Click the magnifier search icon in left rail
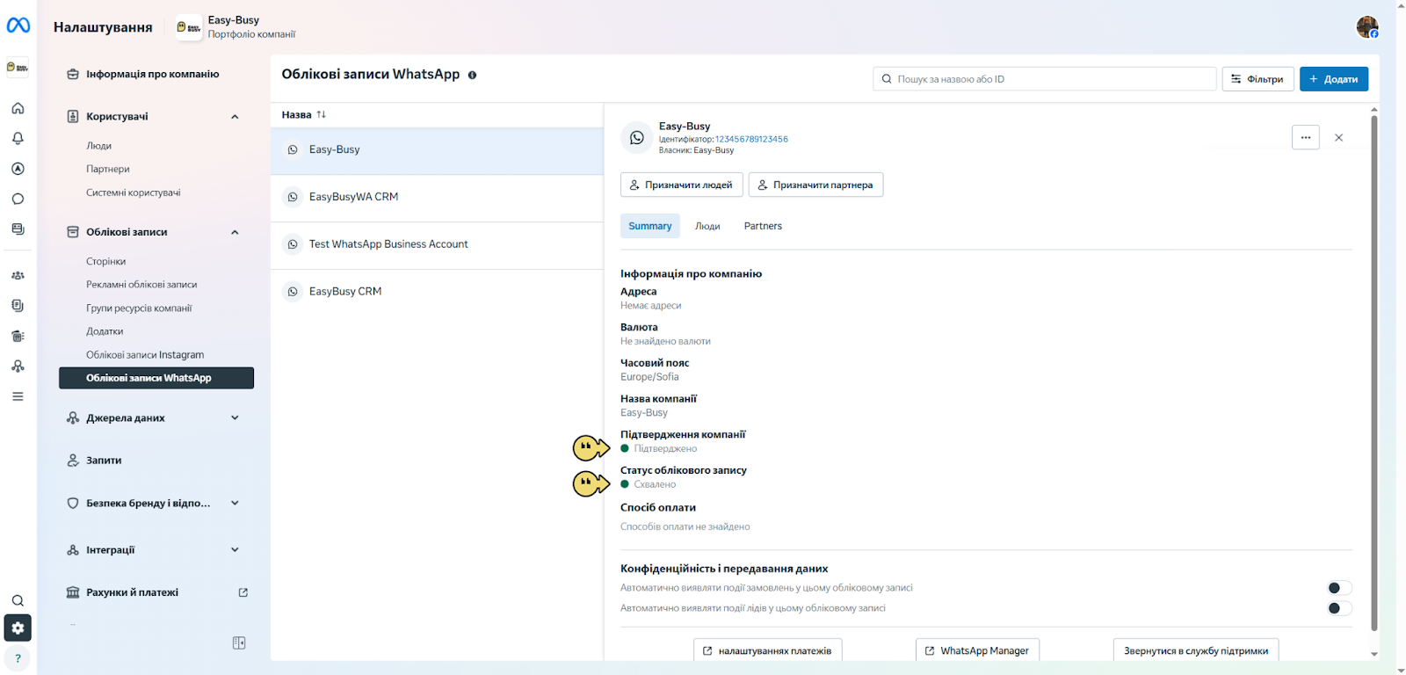 18,601
